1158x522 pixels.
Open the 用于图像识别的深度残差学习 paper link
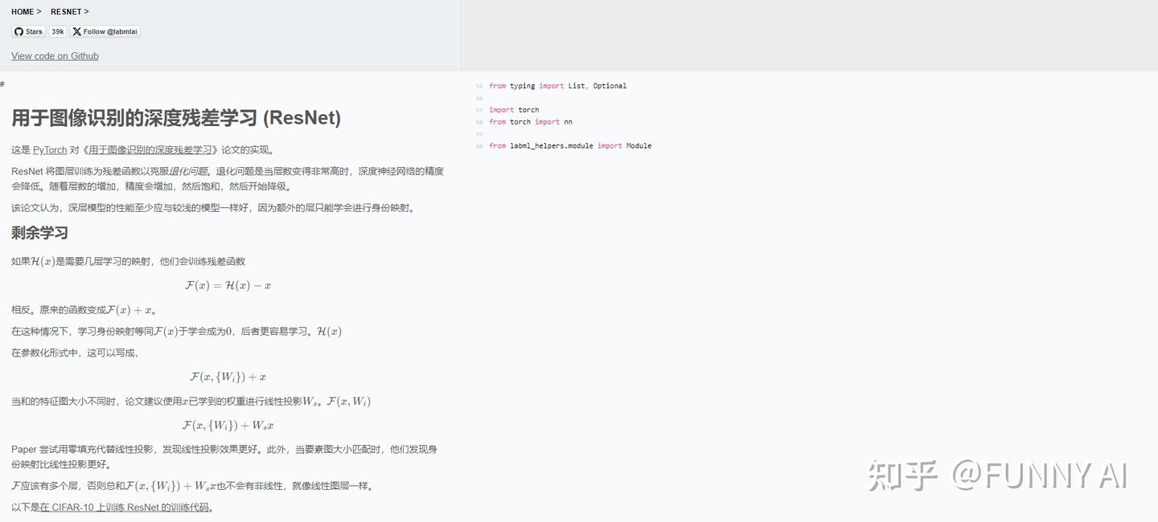click(x=150, y=149)
